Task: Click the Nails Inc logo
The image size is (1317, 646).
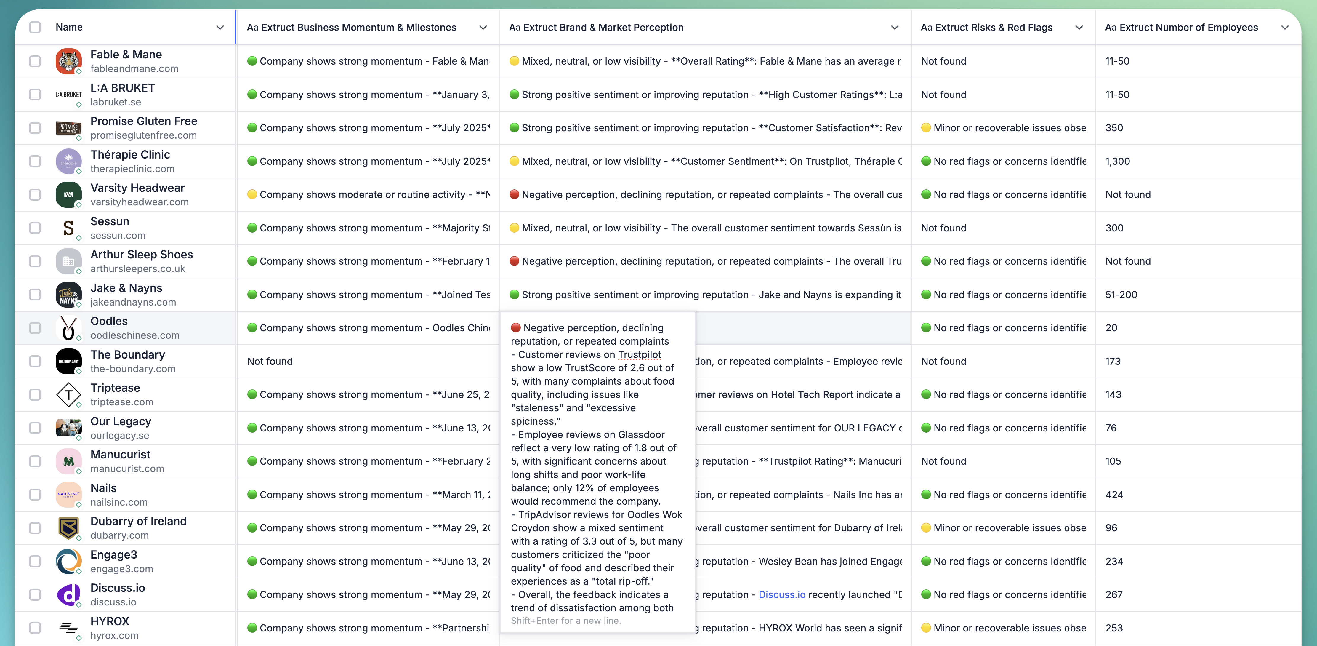Action: pyautogui.click(x=68, y=495)
